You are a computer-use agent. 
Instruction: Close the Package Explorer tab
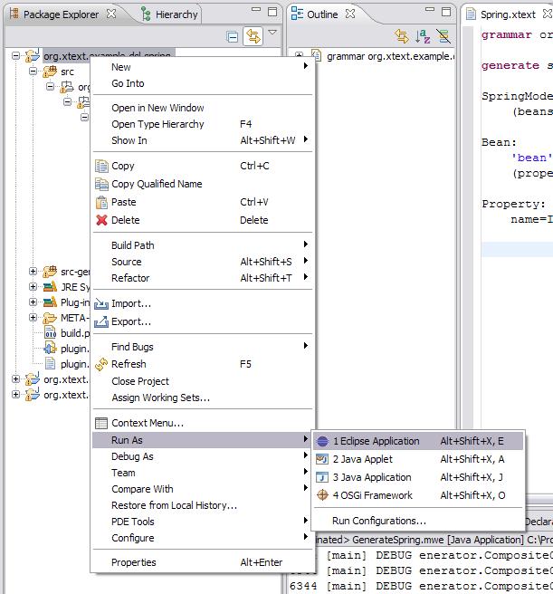click(111, 14)
